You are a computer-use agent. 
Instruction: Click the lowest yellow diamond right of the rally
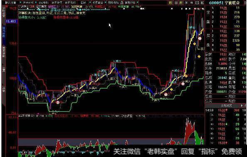tap(199, 56)
